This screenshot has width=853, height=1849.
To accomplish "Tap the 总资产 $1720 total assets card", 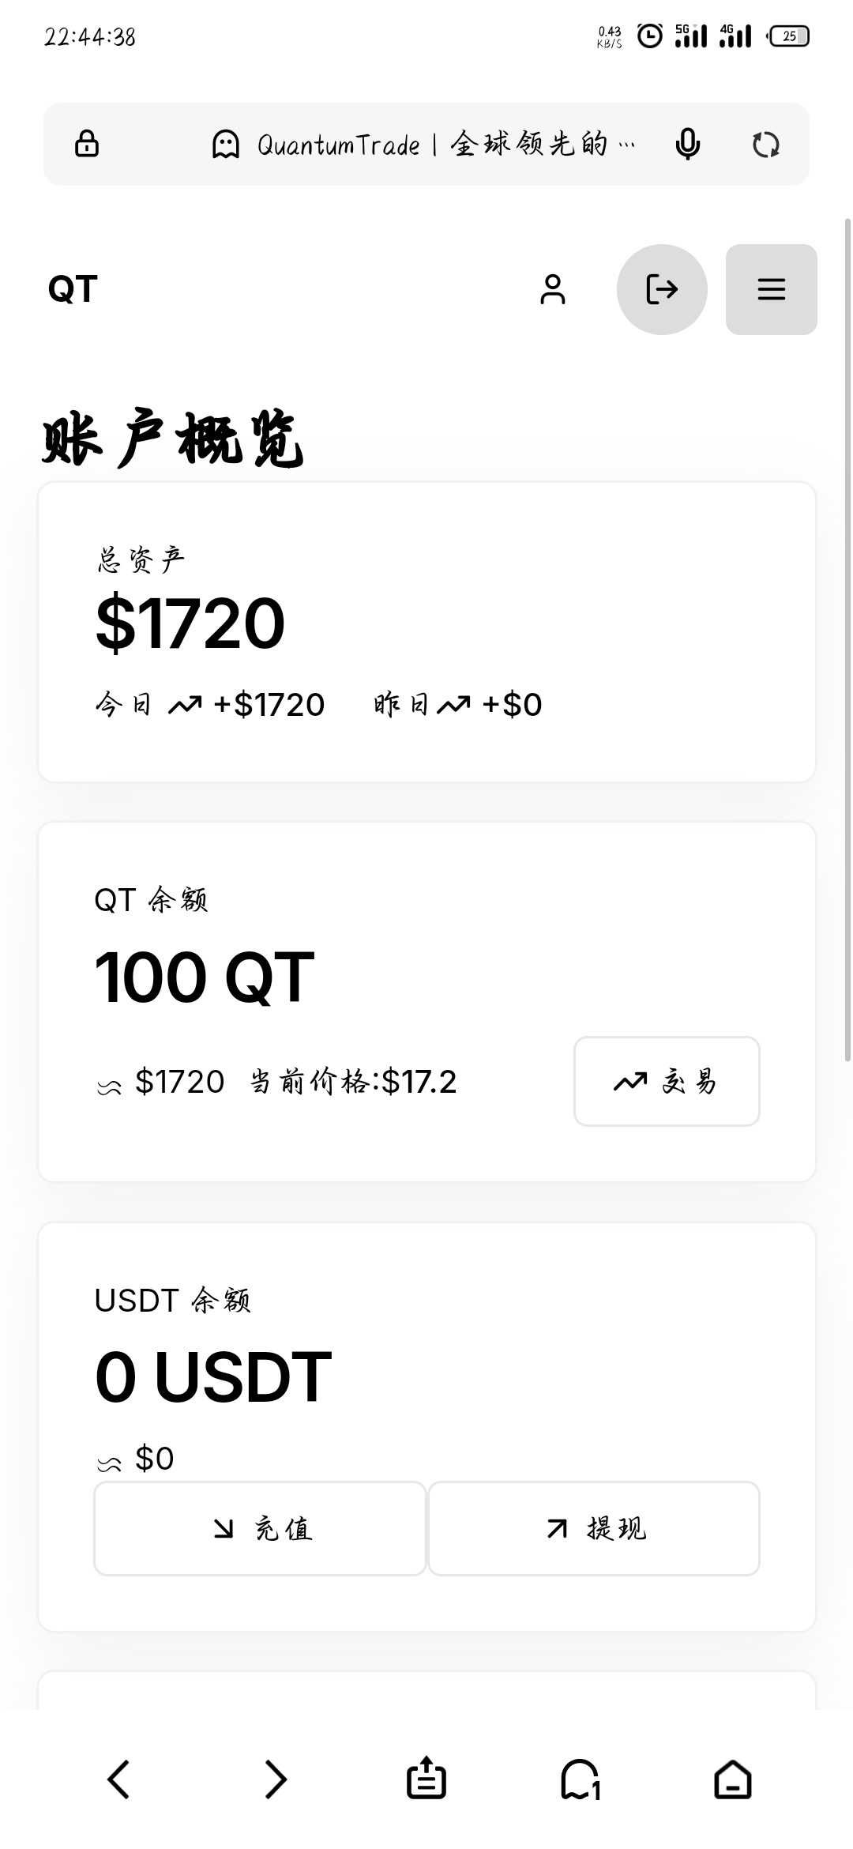I will pos(426,631).
